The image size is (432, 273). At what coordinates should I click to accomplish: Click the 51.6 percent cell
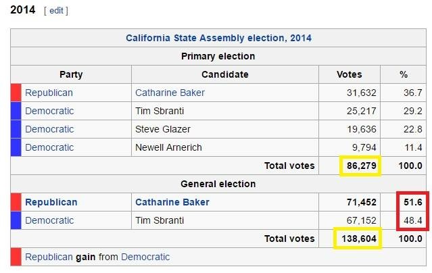[411, 202]
